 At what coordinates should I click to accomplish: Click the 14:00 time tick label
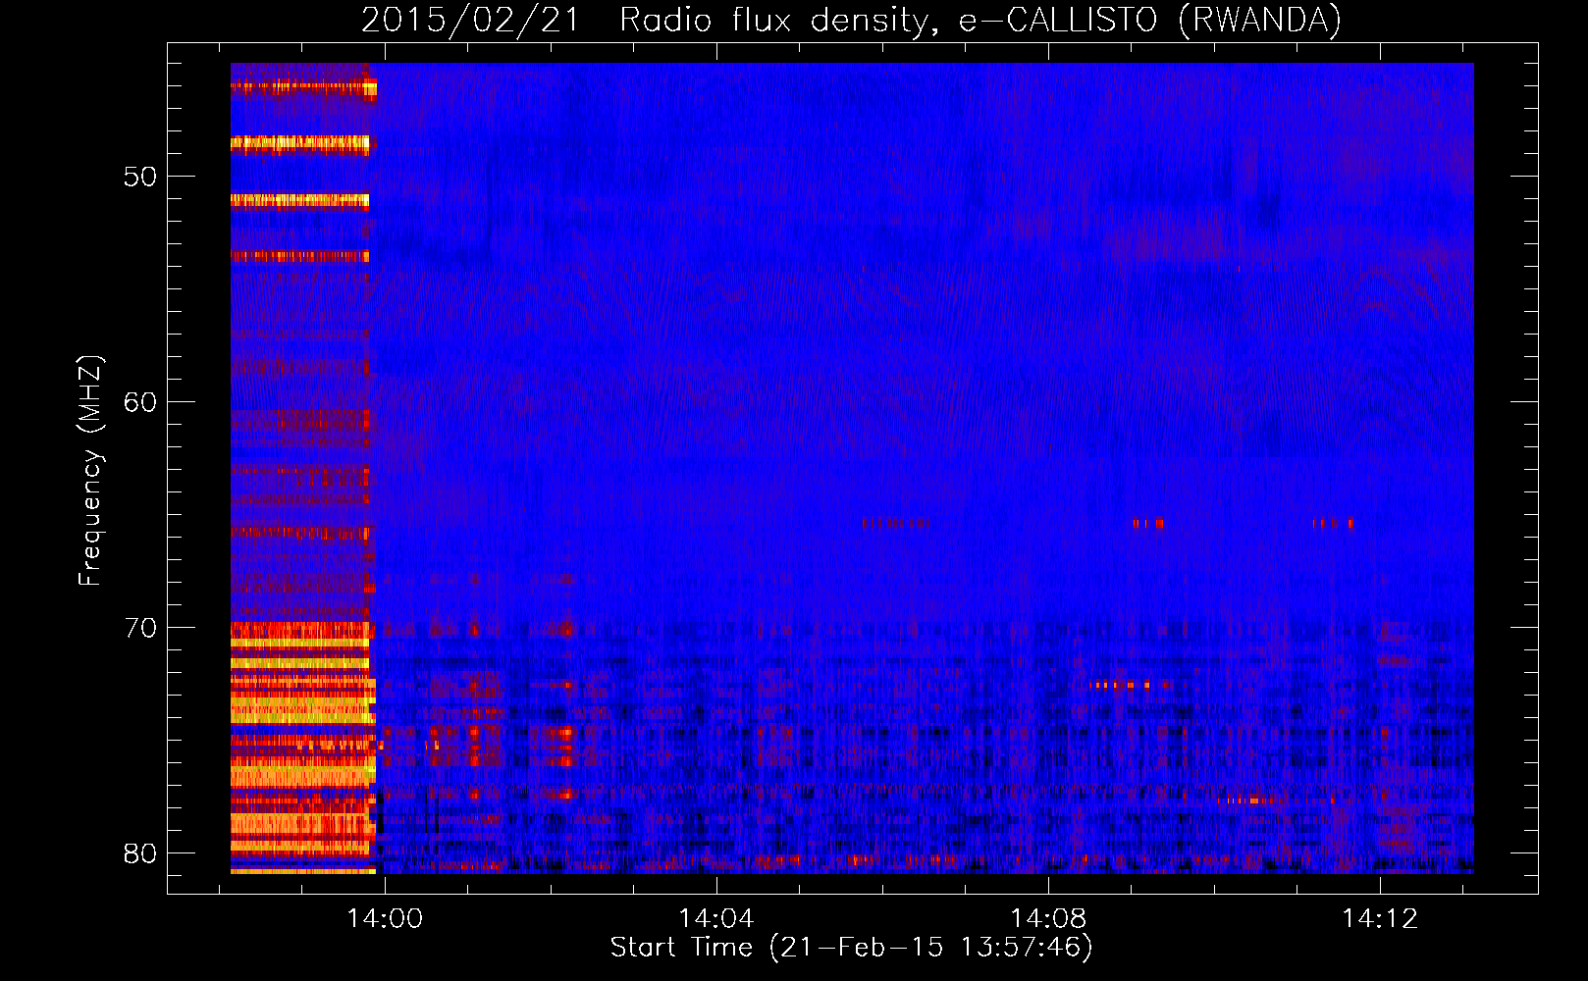click(385, 918)
